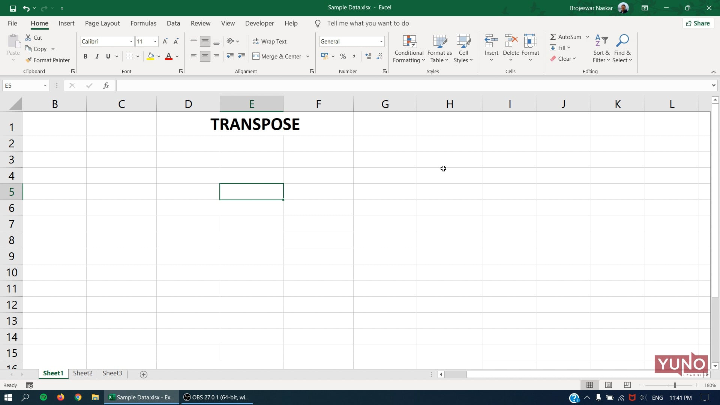Open the Number format dialog launcher

pyautogui.click(x=384, y=71)
